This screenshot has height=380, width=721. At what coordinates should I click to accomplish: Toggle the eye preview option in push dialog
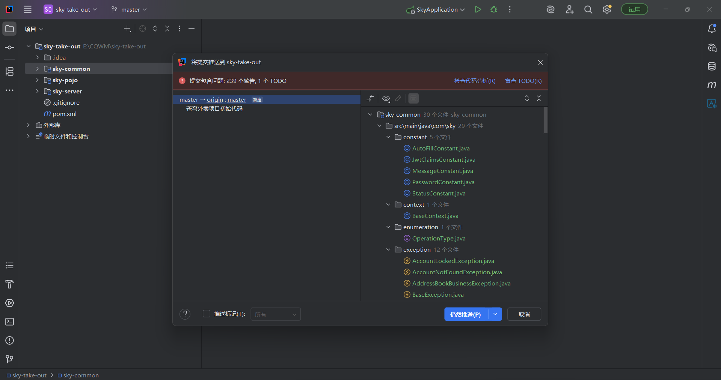(386, 98)
